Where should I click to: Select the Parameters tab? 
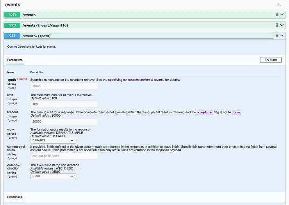click(x=15, y=60)
